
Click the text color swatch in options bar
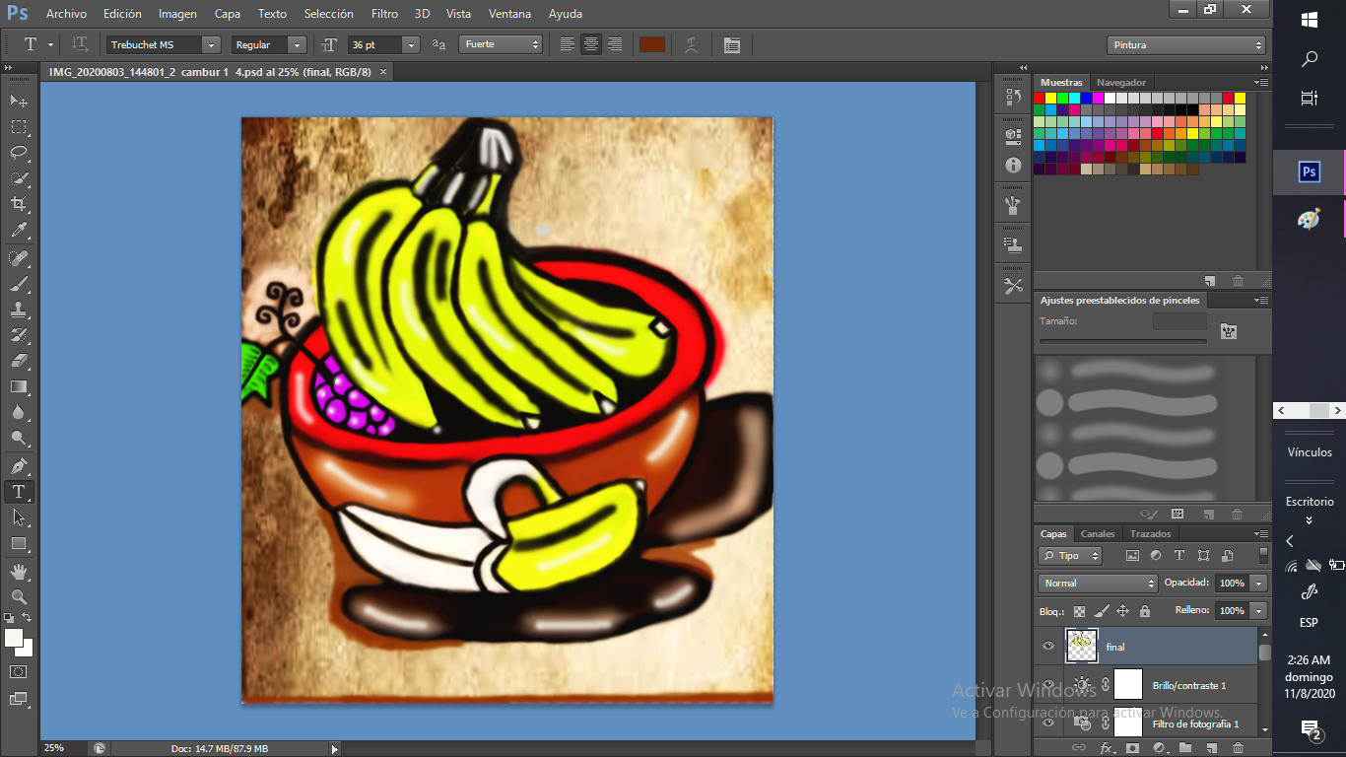pyautogui.click(x=651, y=44)
